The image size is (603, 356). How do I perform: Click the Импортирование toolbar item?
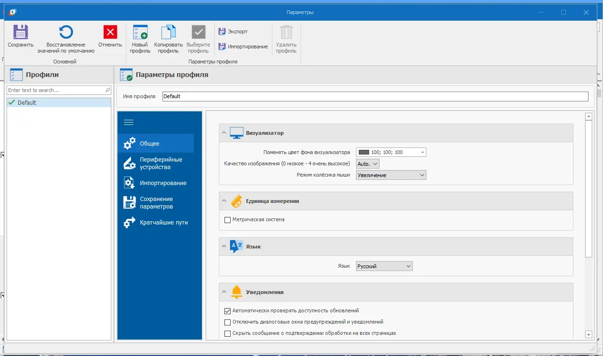[x=243, y=46]
